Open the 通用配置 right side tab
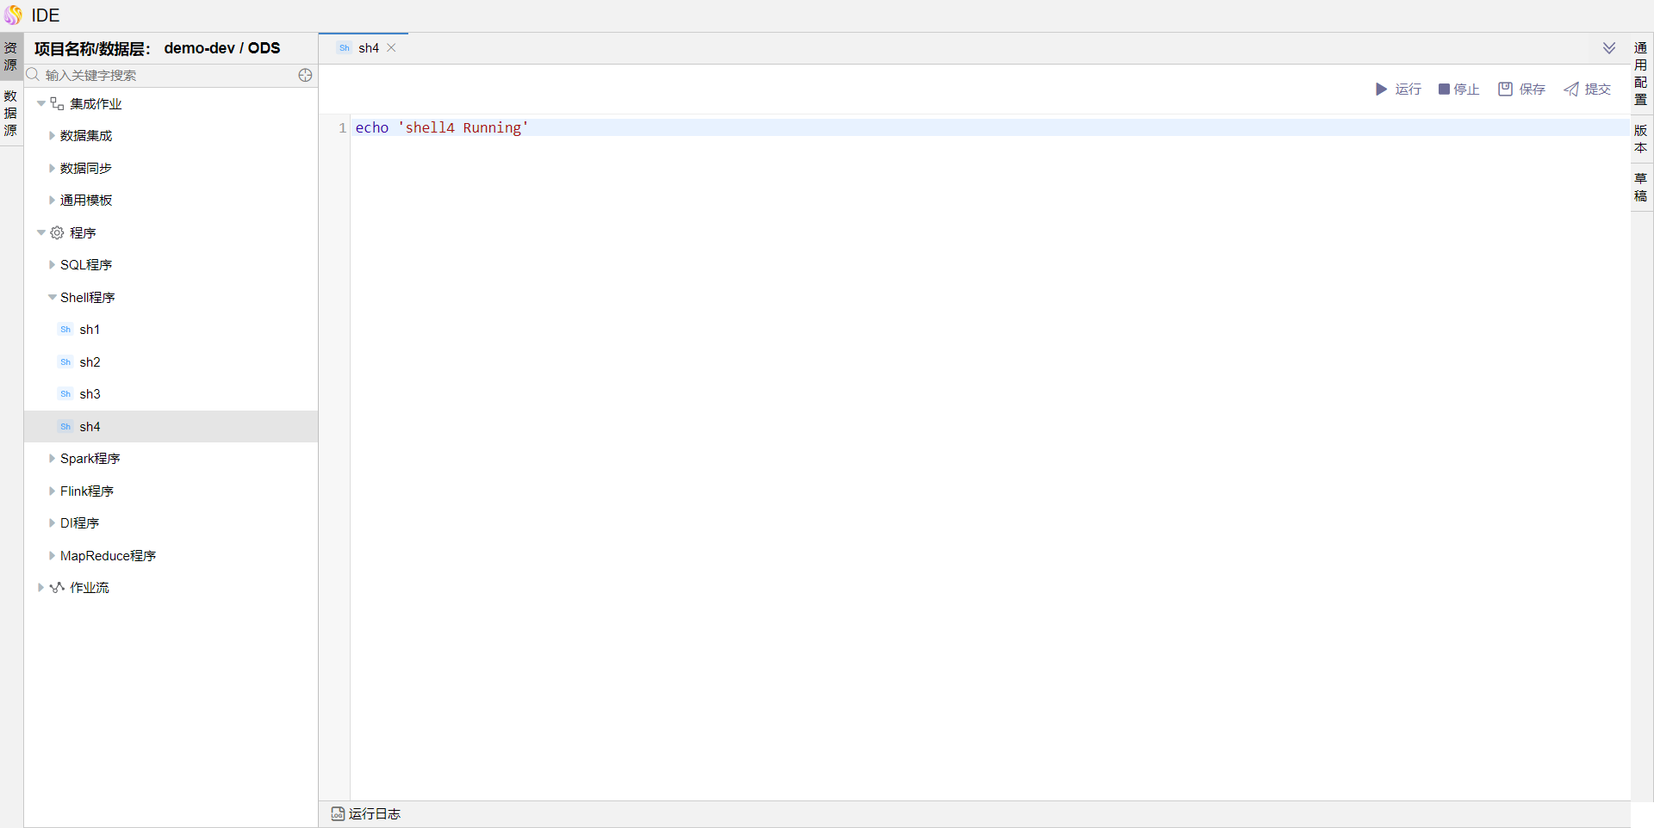 pyautogui.click(x=1640, y=73)
